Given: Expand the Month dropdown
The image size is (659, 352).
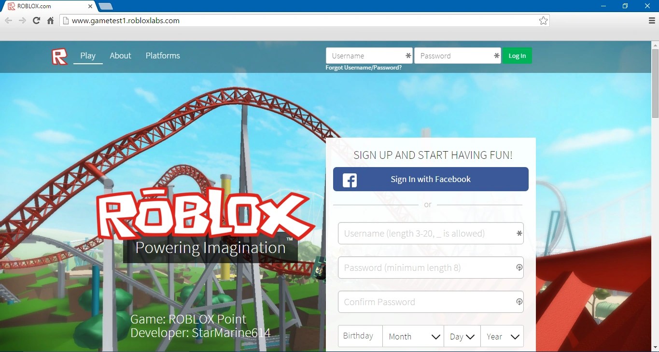Looking at the screenshot, I should pyautogui.click(x=413, y=336).
